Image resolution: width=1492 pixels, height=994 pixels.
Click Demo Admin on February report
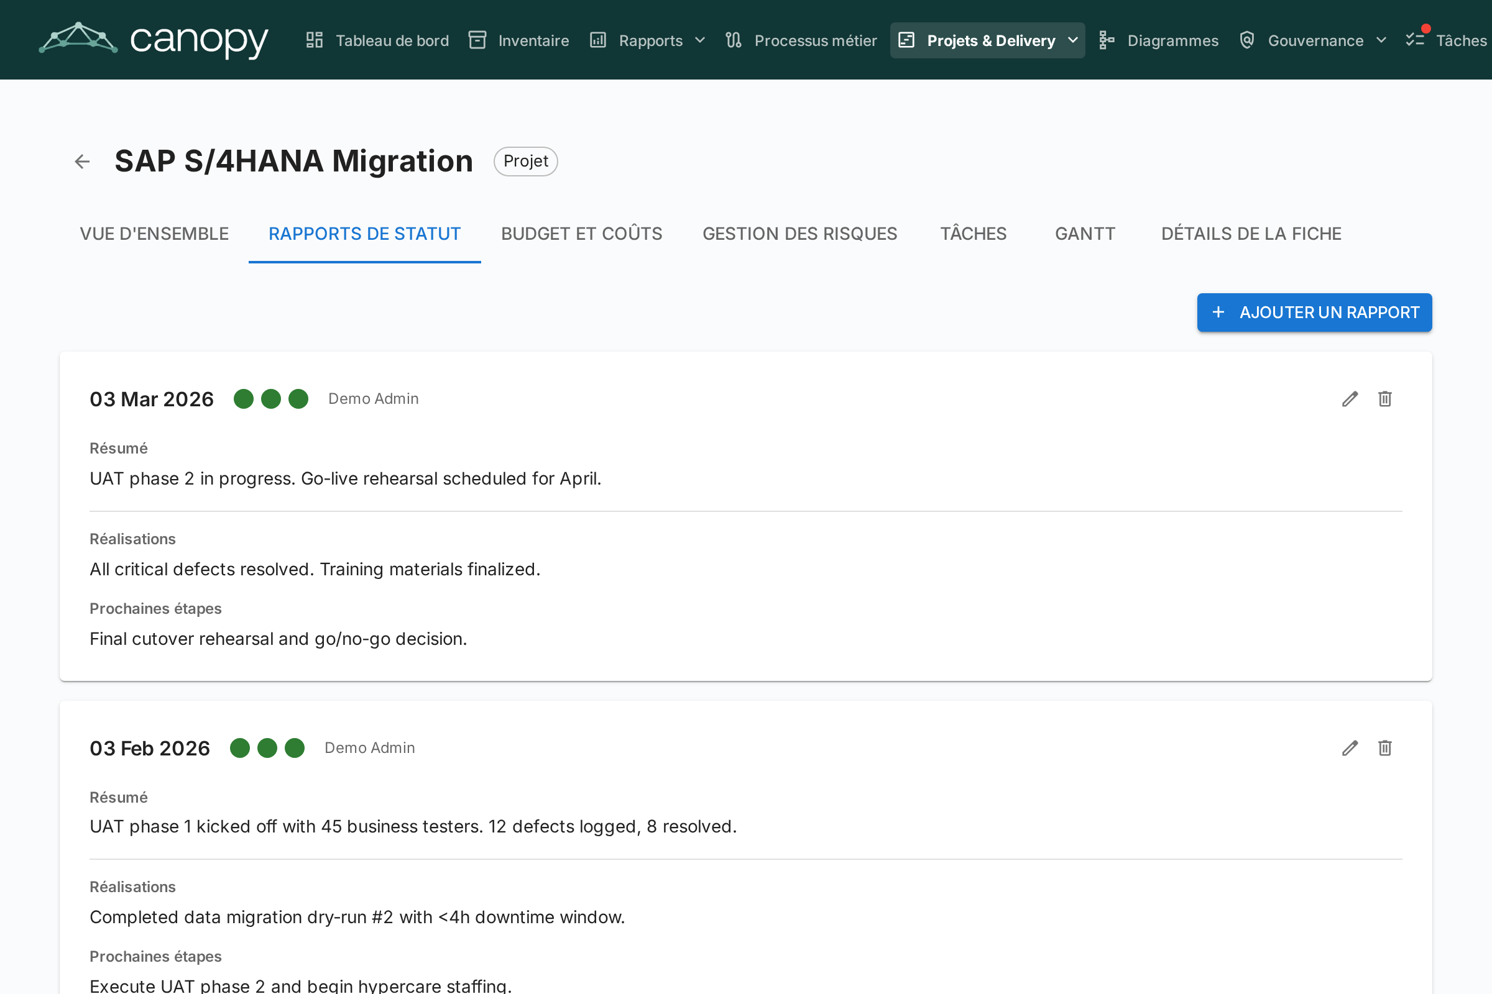(x=370, y=748)
